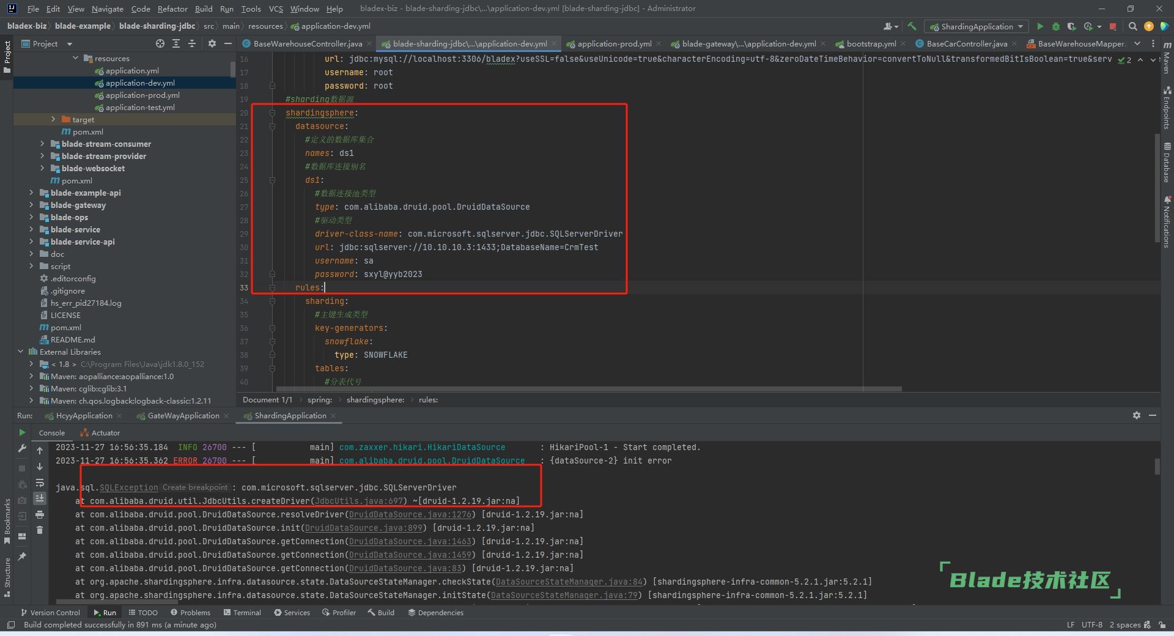1174x636 pixels.
Task: Click Collapse All in Project panel
Action: coord(192,43)
